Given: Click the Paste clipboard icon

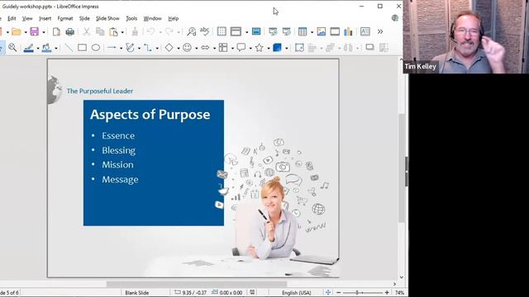Looking at the screenshot, I should pos(114,32).
